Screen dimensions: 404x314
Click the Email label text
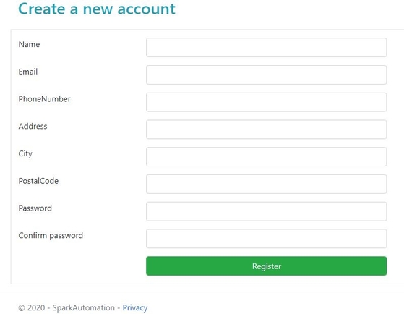[x=28, y=72]
